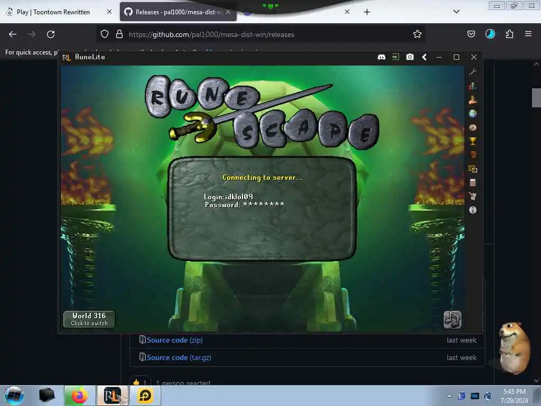Open Firefox application menu

click(x=528, y=34)
